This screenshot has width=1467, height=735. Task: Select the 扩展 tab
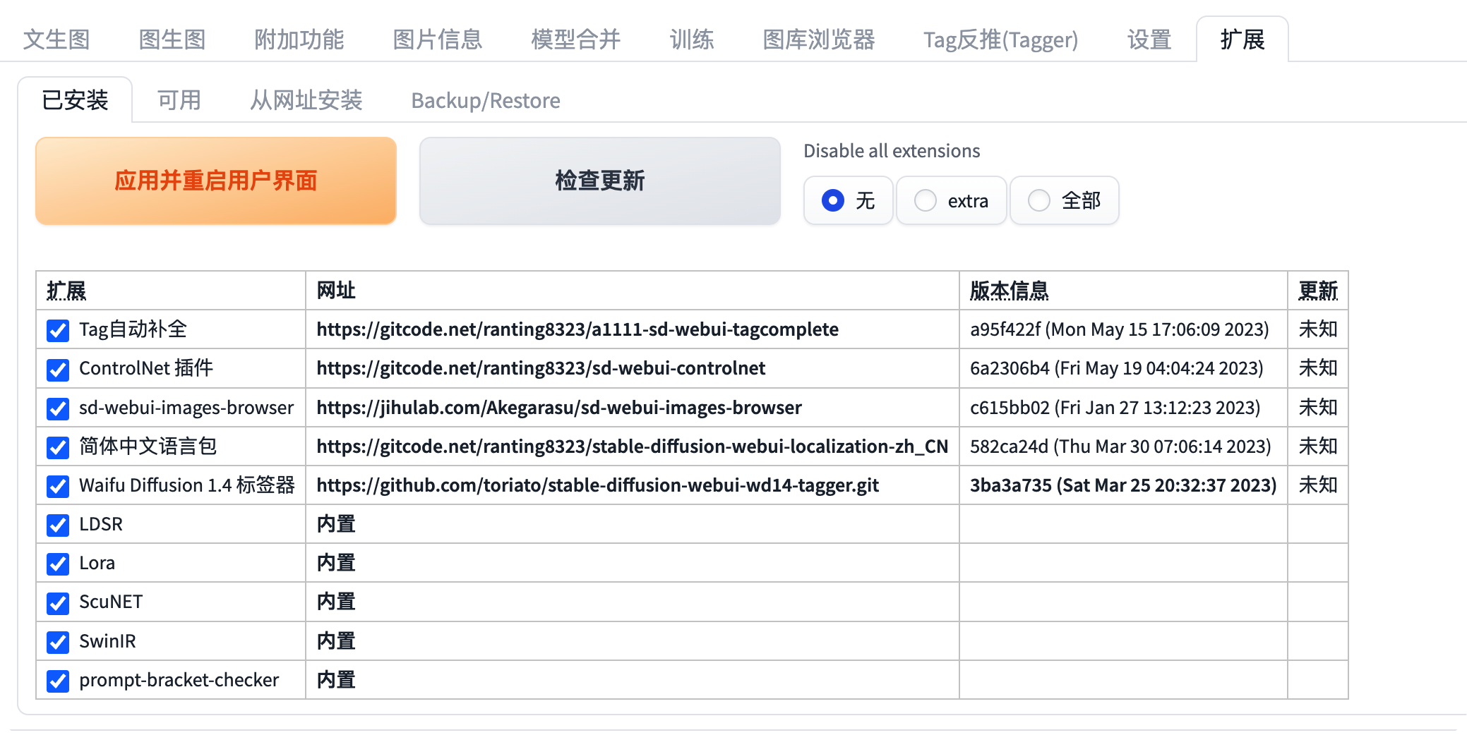pos(1243,40)
